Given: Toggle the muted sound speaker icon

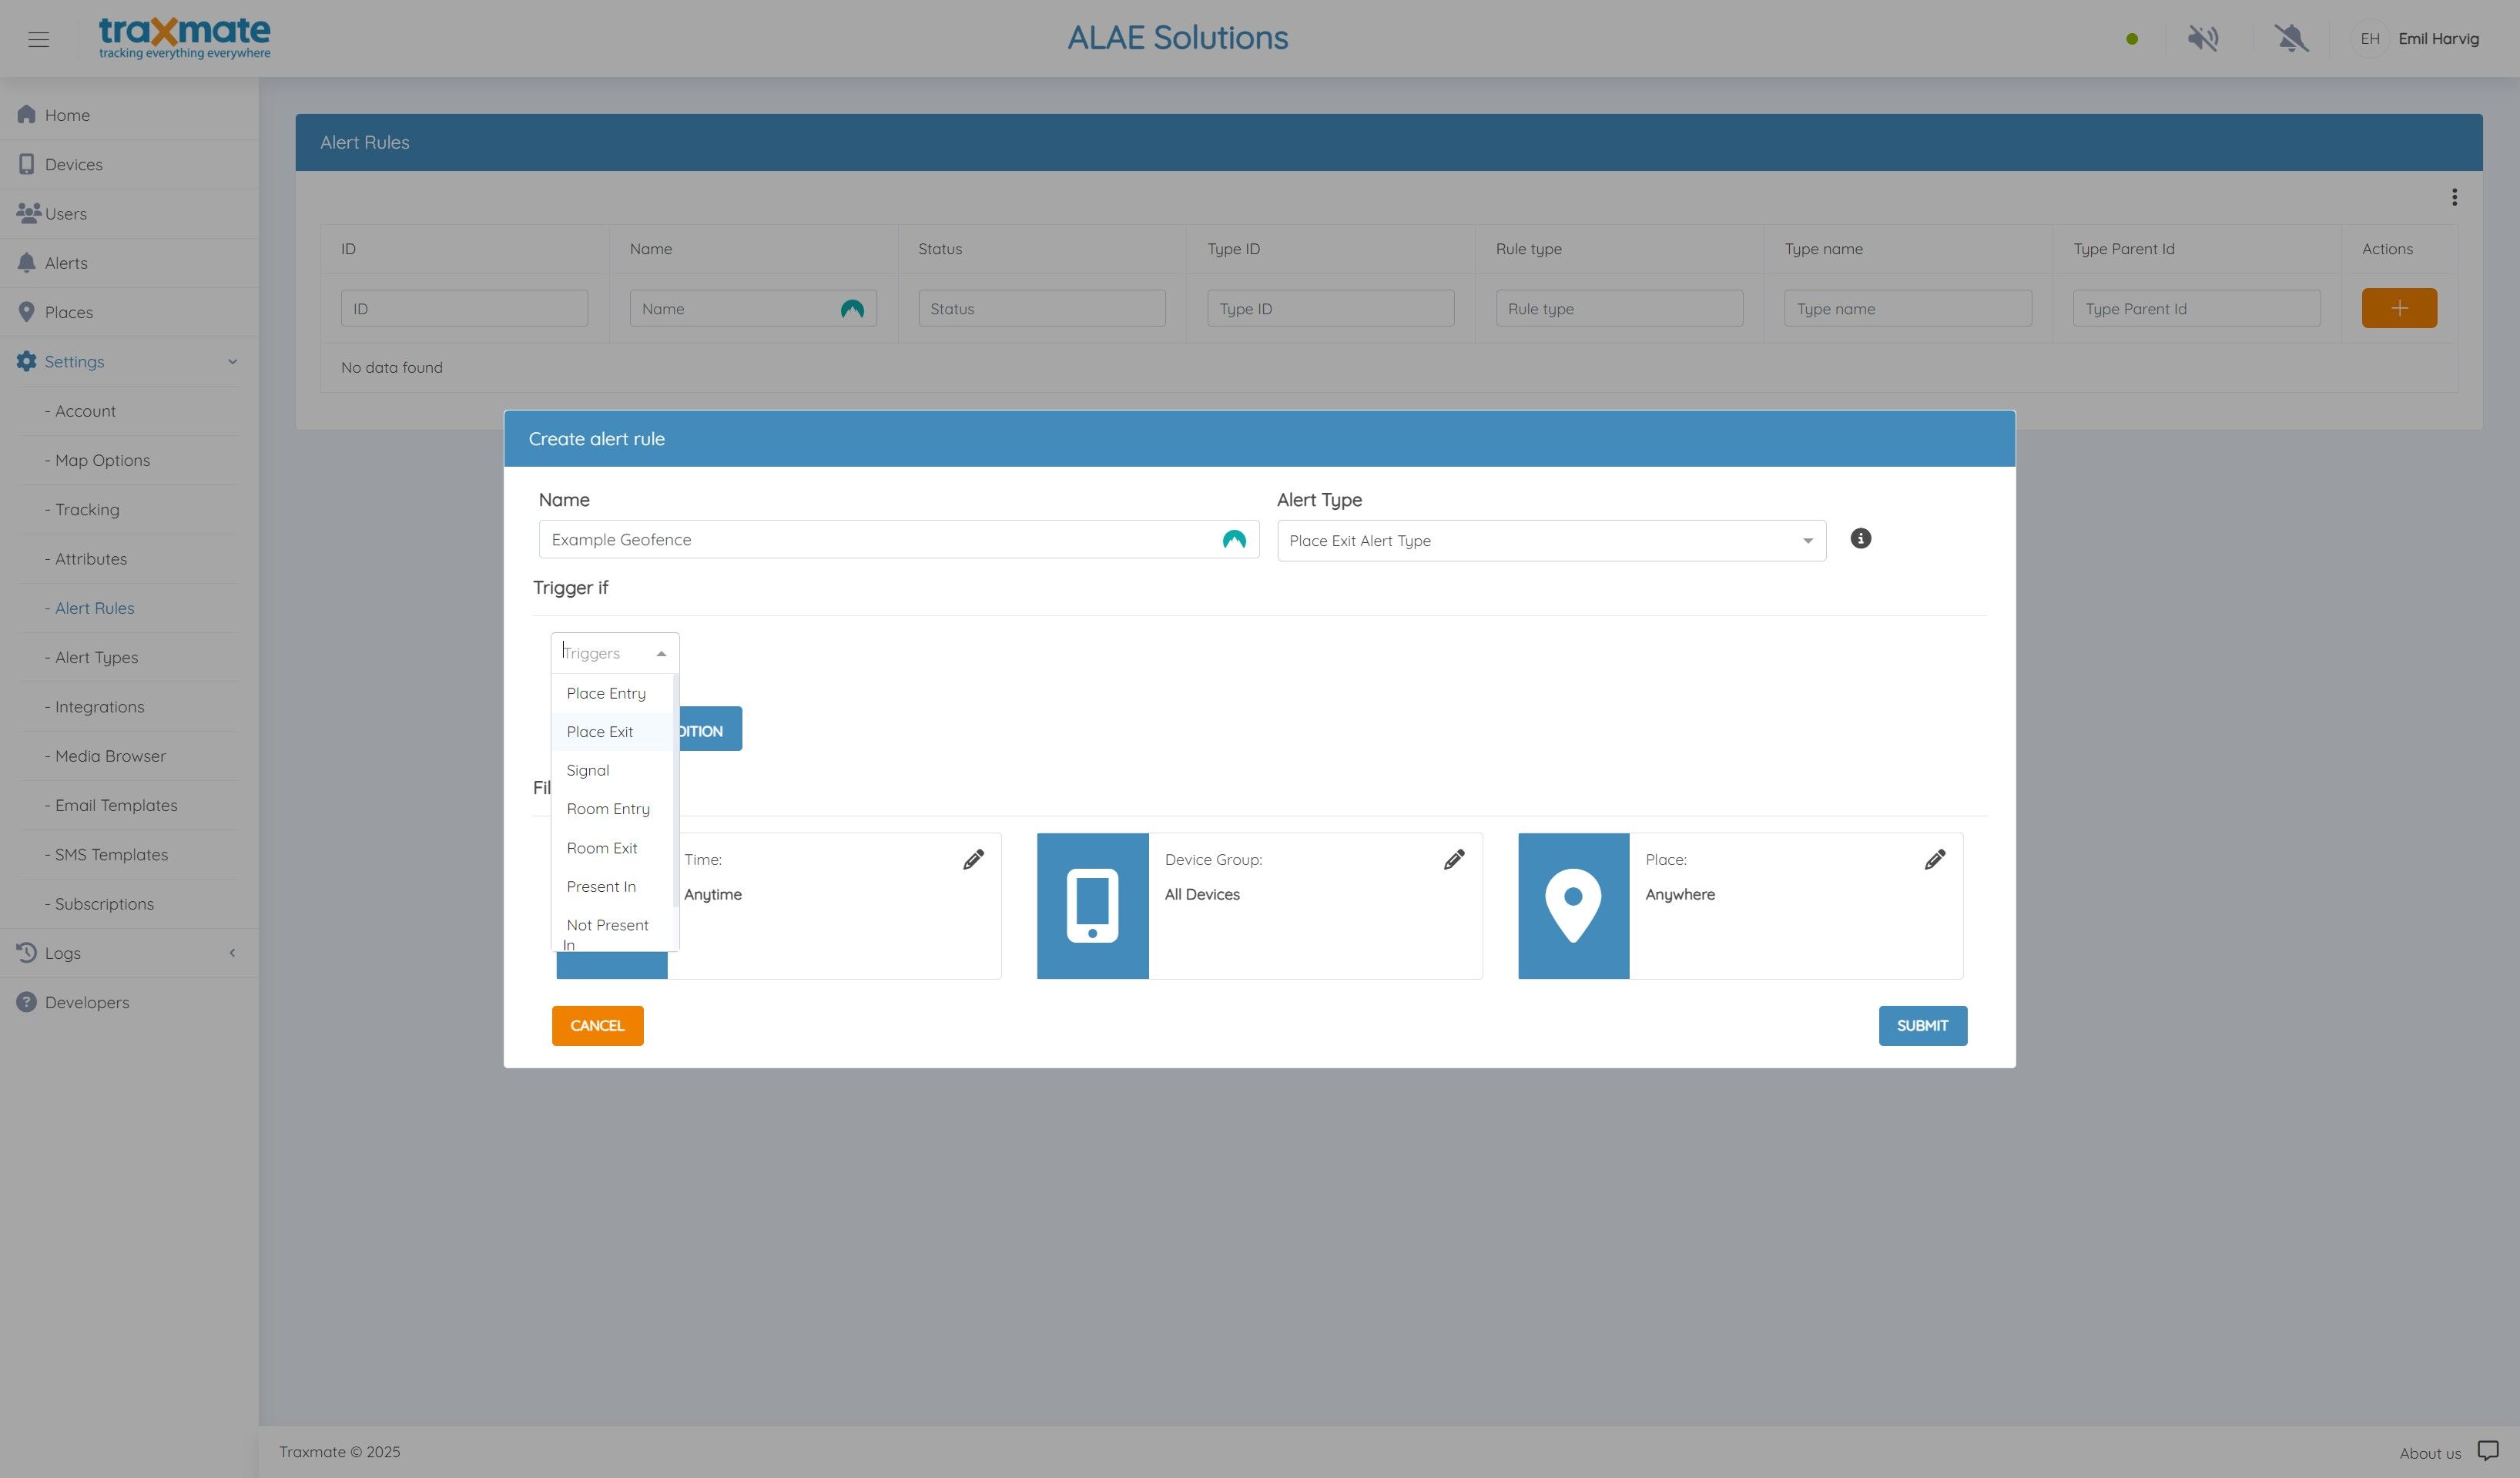Looking at the screenshot, I should click(2202, 39).
